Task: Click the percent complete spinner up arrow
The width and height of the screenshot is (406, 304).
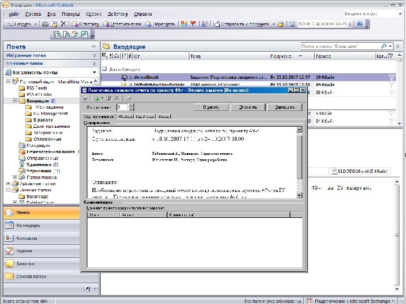Action: (x=131, y=105)
